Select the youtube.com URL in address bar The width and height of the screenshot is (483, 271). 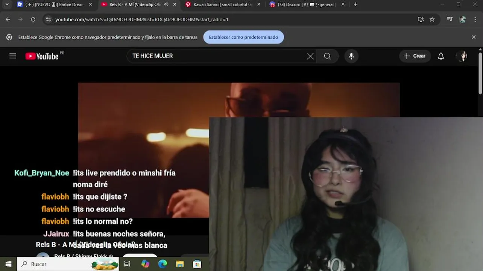pos(142,19)
